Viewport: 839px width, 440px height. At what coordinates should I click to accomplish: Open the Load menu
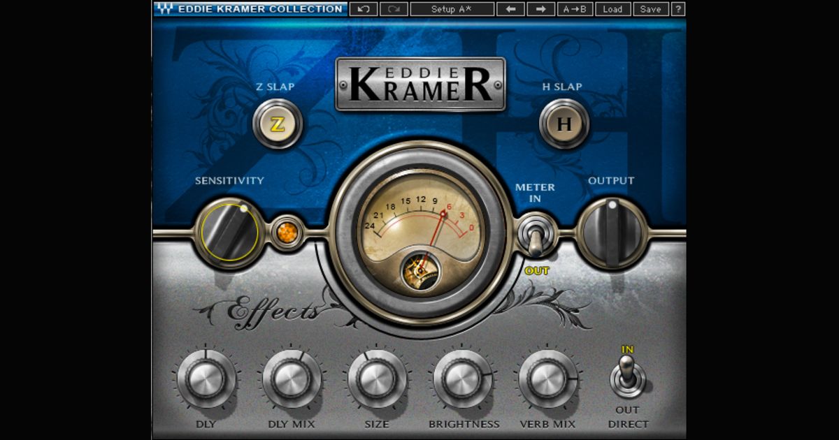tap(614, 9)
